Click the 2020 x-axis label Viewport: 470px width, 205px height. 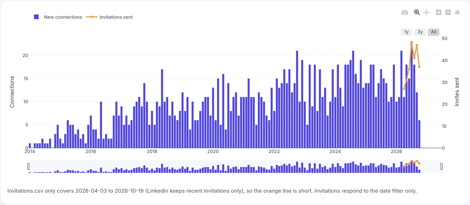point(213,151)
